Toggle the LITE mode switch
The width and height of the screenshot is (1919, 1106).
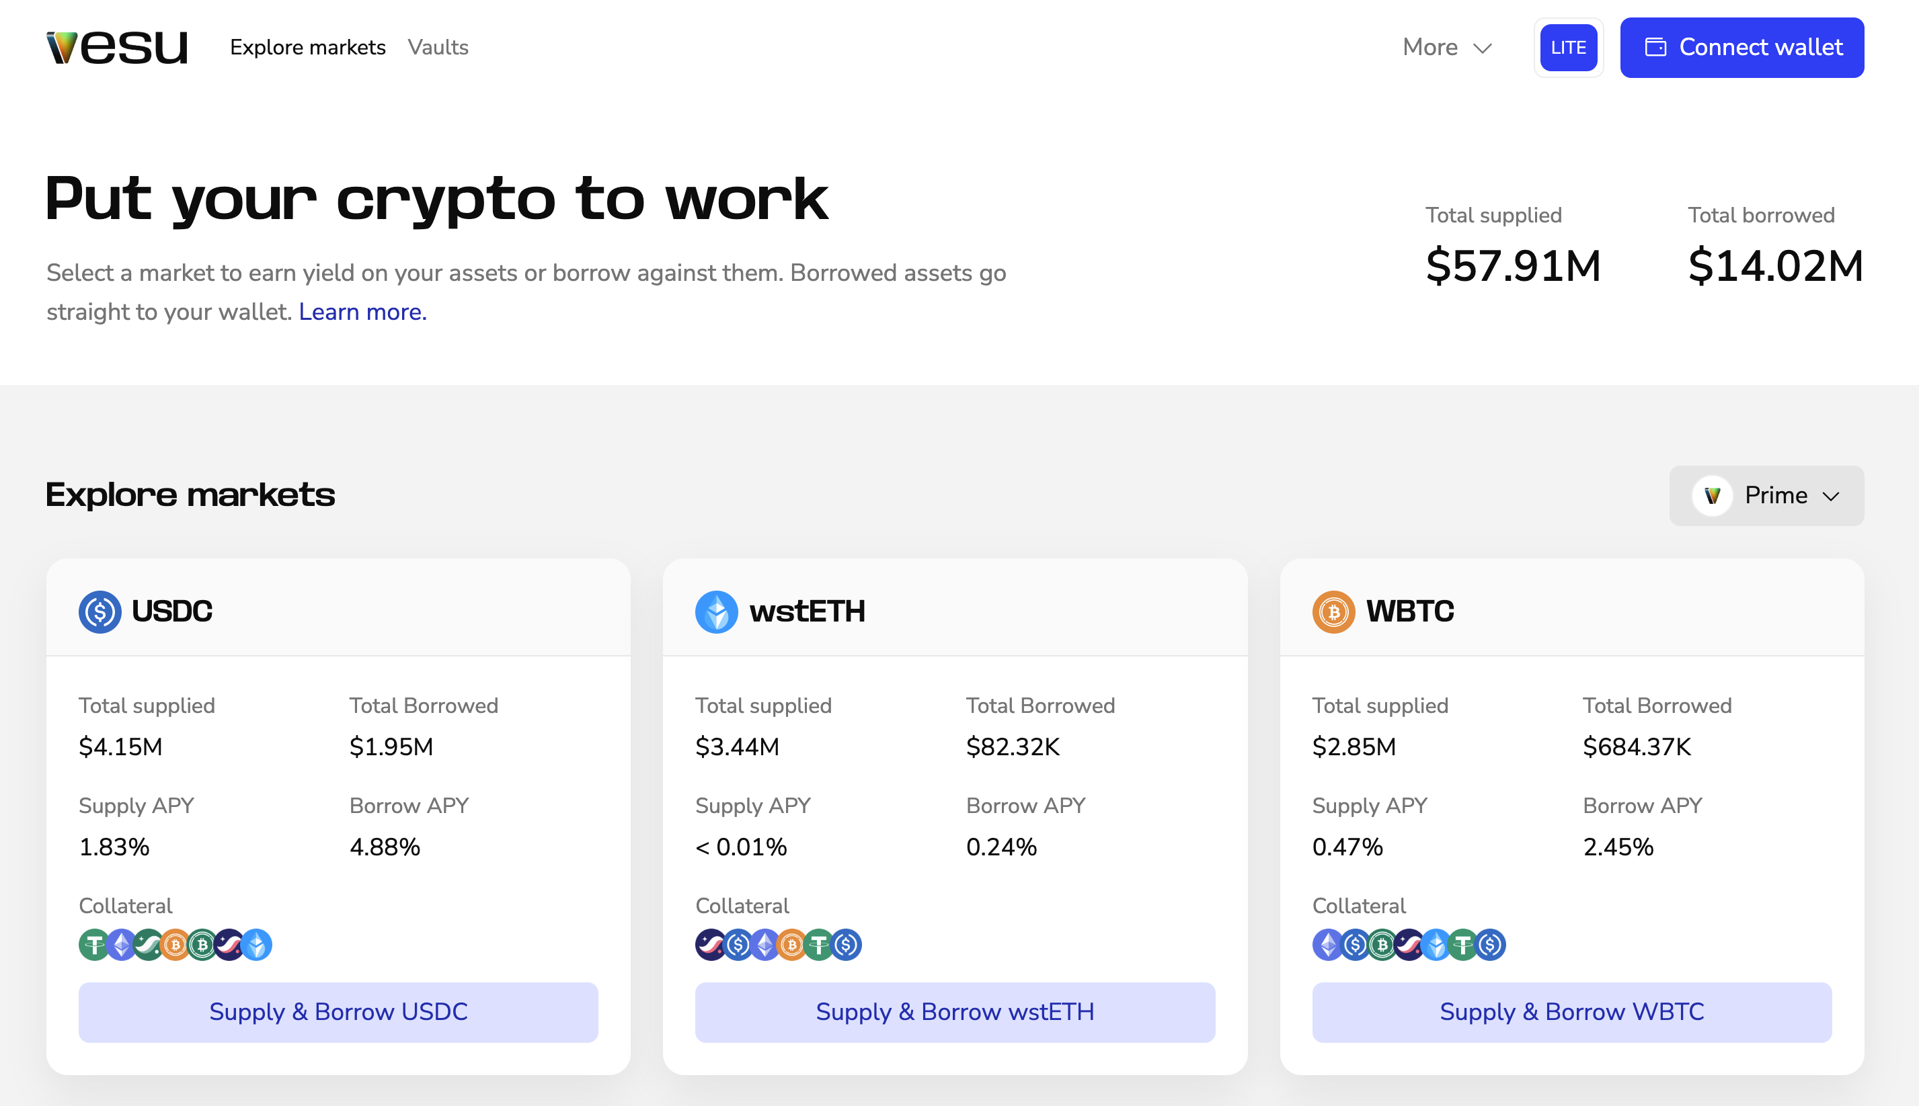click(x=1568, y=47)
